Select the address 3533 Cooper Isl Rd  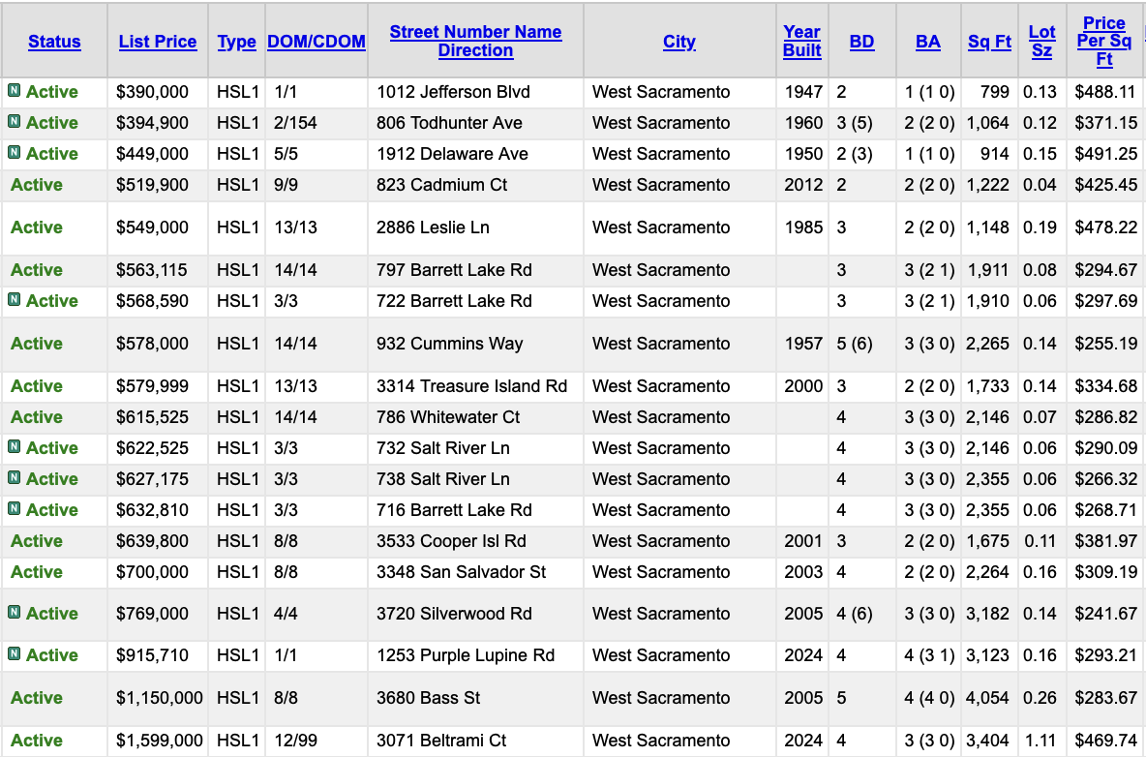[x=451, y=541]
